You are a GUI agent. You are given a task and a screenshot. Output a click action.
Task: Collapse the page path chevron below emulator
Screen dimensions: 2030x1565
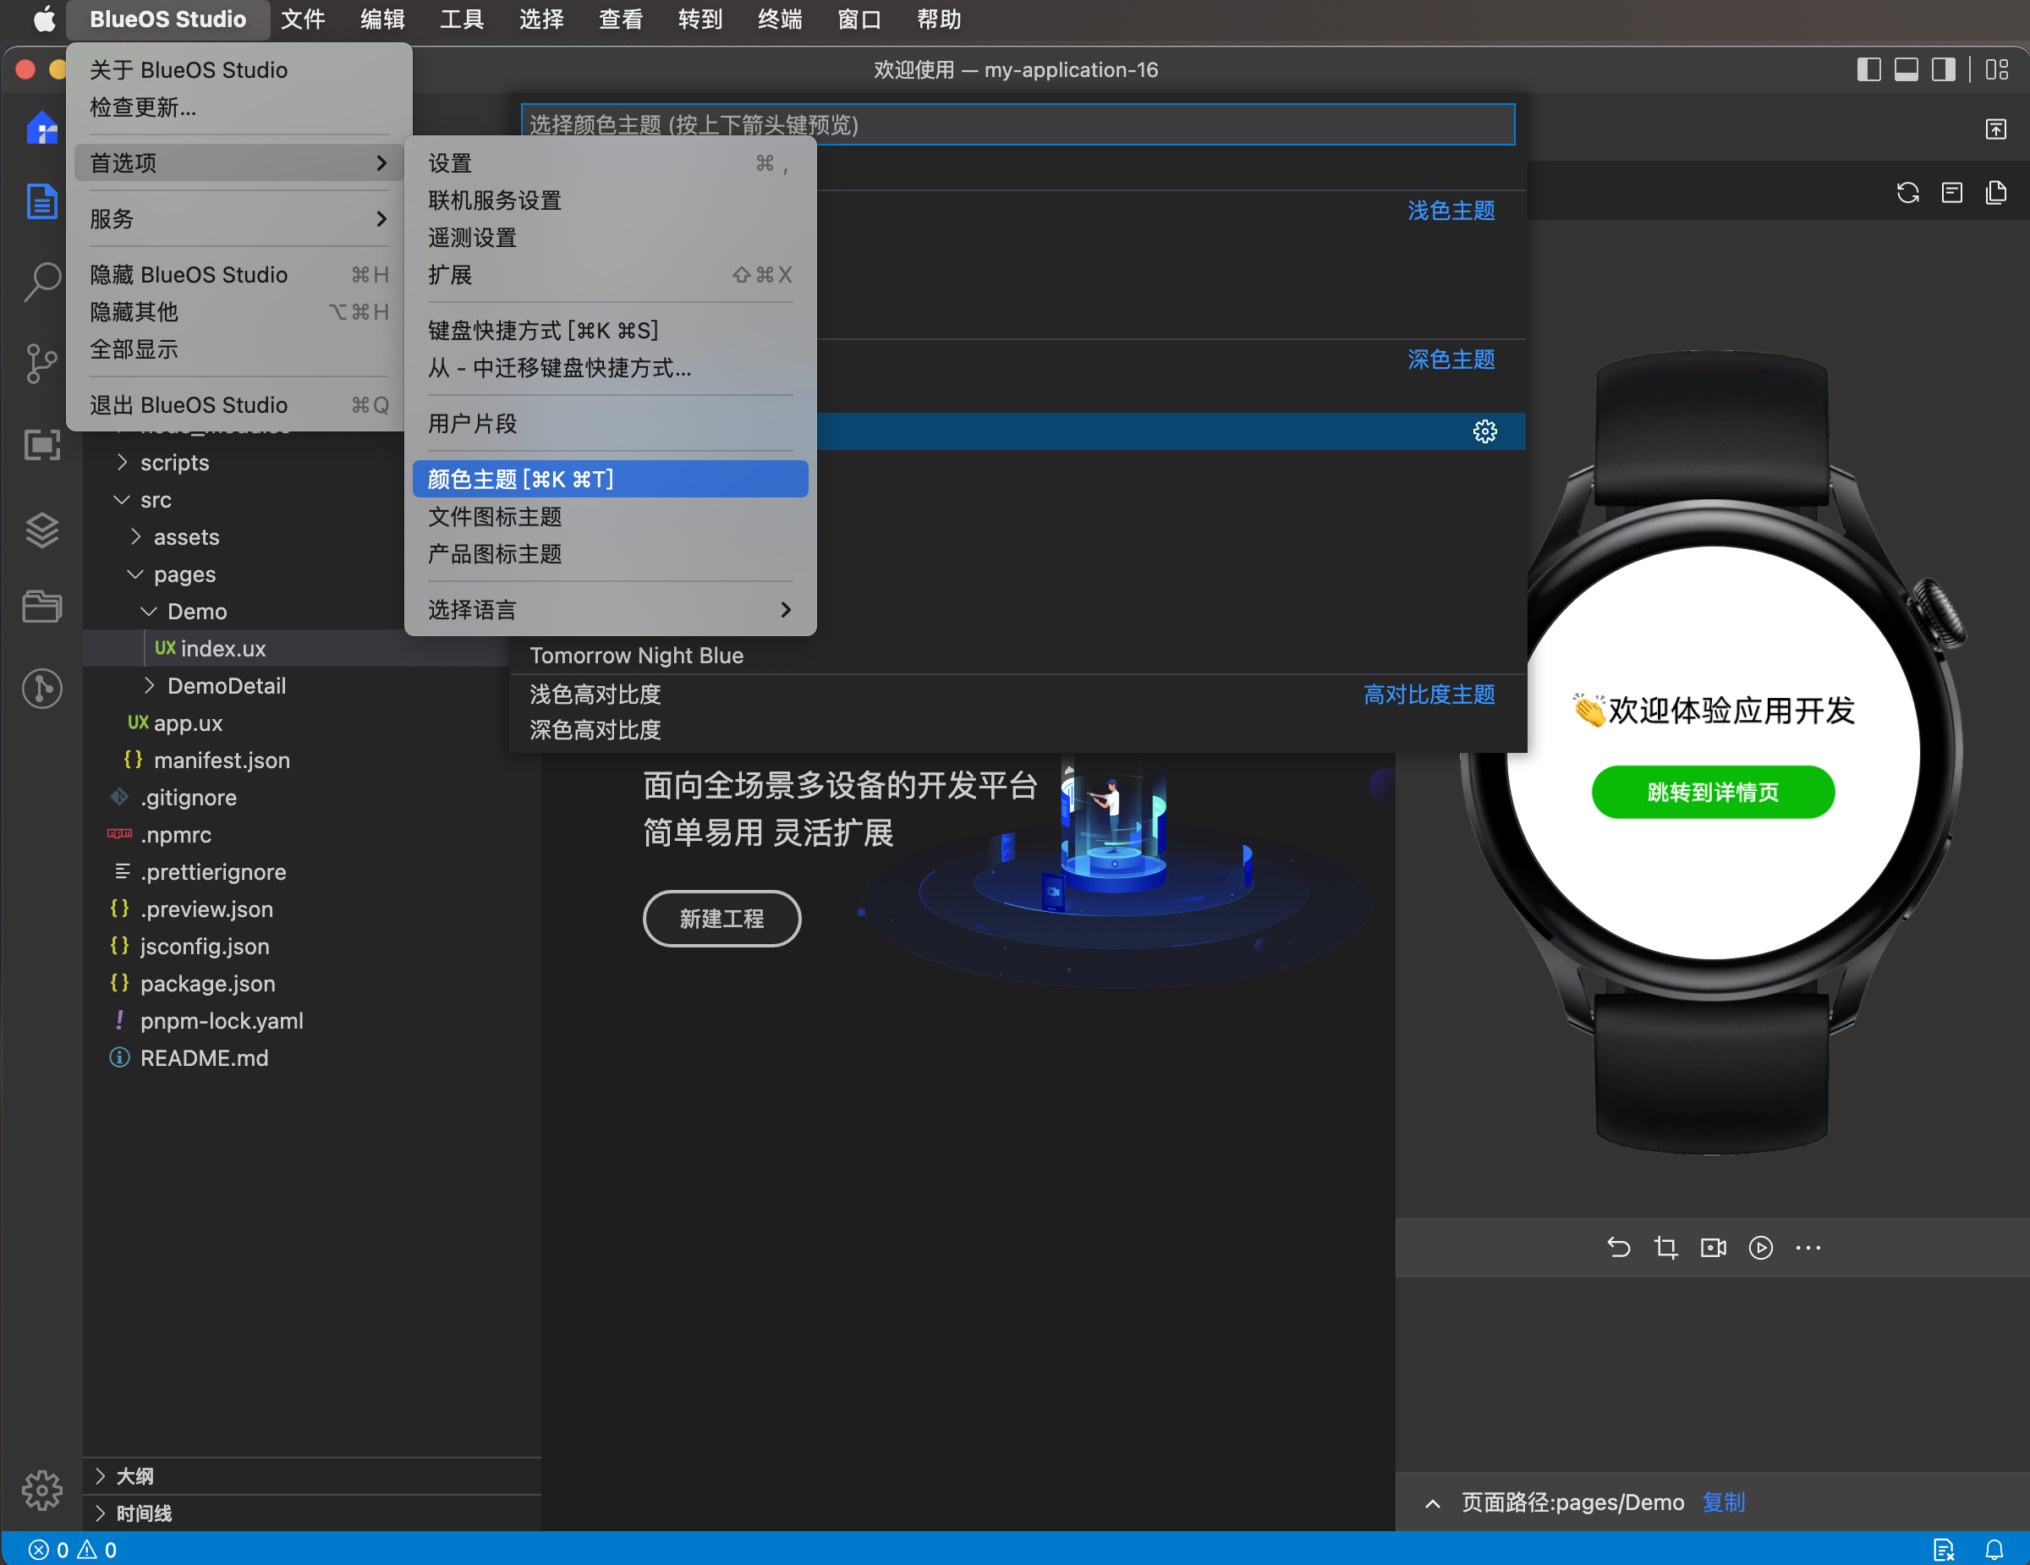[x=1432, y=1502]
